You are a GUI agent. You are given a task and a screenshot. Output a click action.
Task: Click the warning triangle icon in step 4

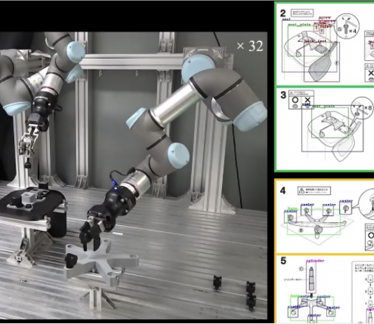302,191
